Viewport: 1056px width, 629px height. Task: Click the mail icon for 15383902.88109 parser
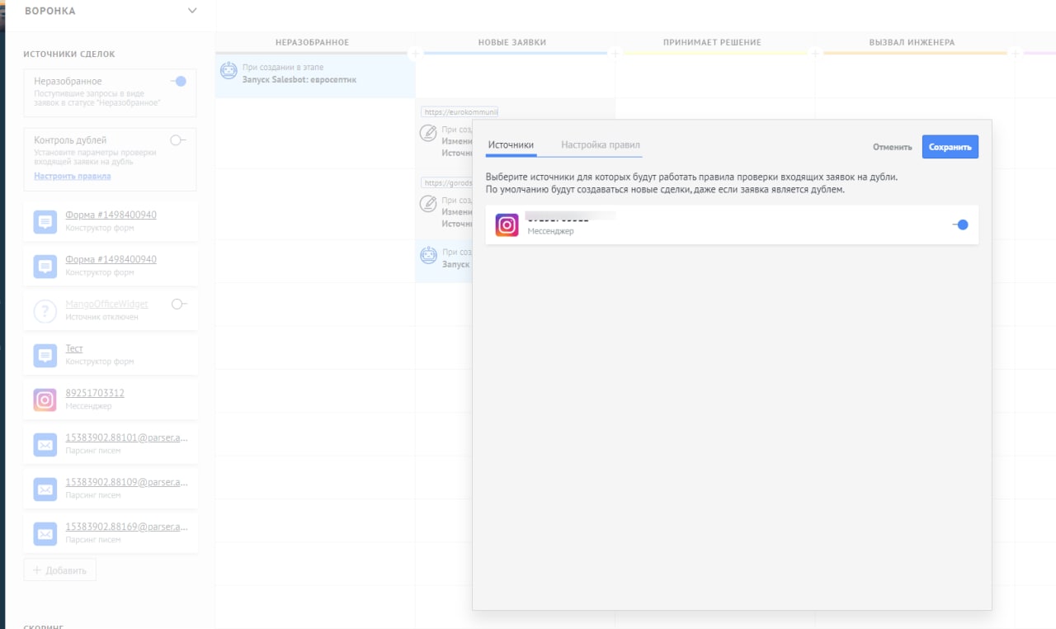pos(45,489)
